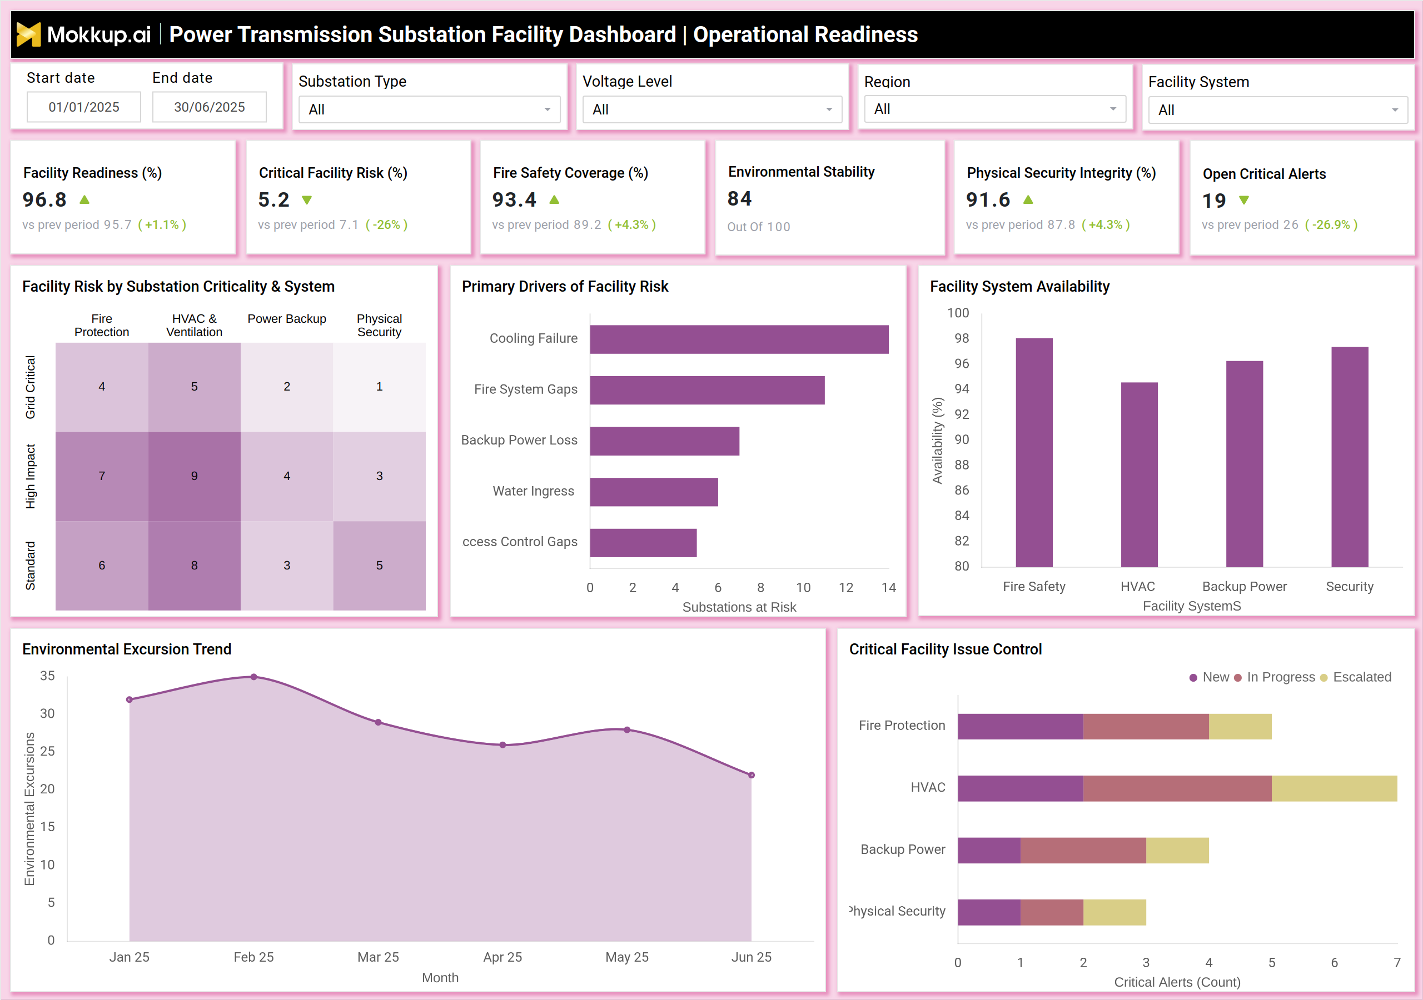The height and width of the screenshot is (1000, 1423).
Task: Click the Open Critical Alerts down-arrow indicator
Action: coord(1244,200)
